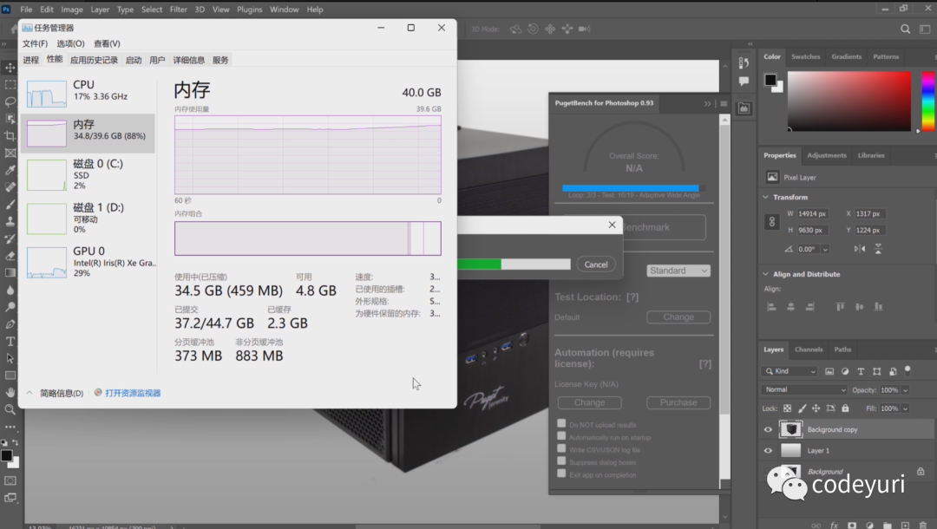Select the Move tool in Photoshop toolbar
937x529 pixels.
point(10,68)
